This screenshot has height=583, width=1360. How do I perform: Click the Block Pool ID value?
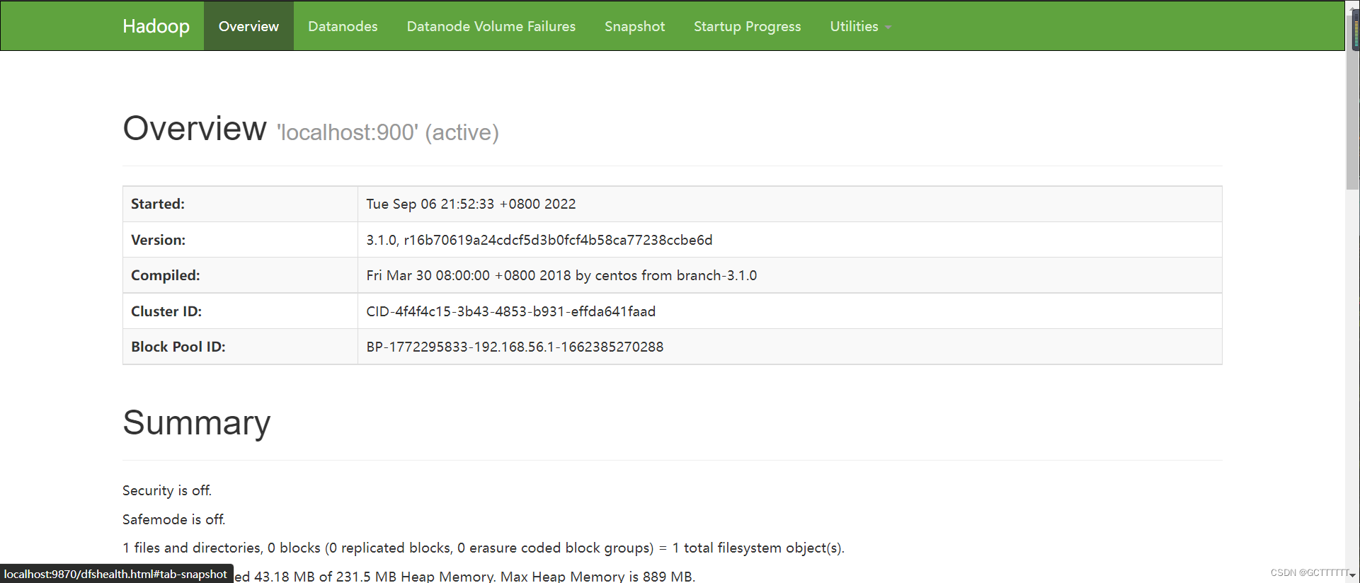[x=515, y=347]
